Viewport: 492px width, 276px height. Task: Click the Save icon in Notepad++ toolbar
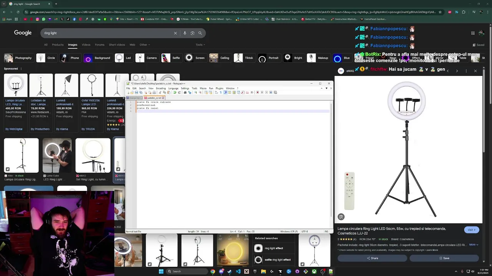tap(136, 92)
